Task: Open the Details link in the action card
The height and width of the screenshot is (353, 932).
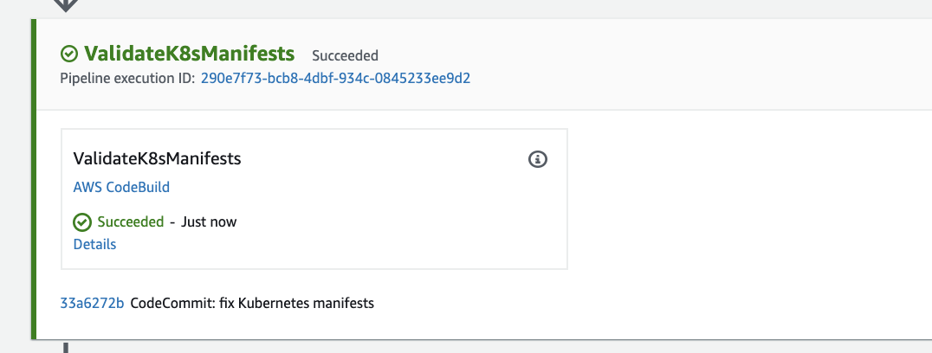Action: pyautogui.click(x=94, y=245)
